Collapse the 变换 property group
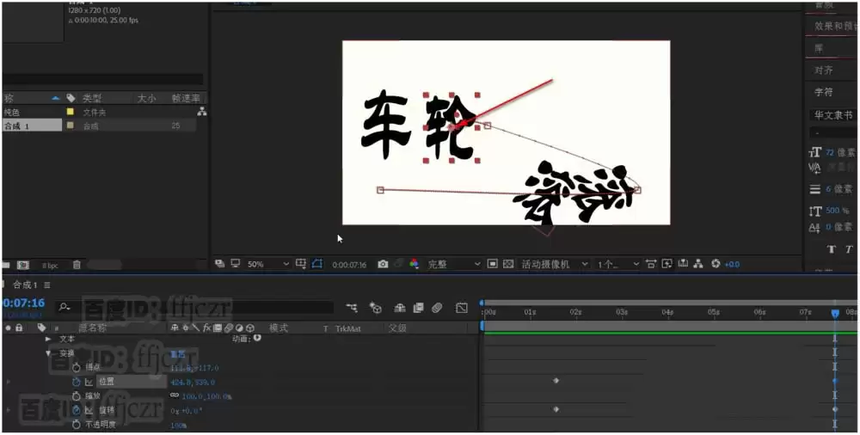The image size is (860, 435). [48, 353]
